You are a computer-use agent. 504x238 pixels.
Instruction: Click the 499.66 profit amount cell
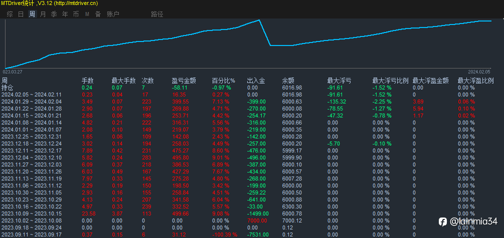(x=180, y=213)
